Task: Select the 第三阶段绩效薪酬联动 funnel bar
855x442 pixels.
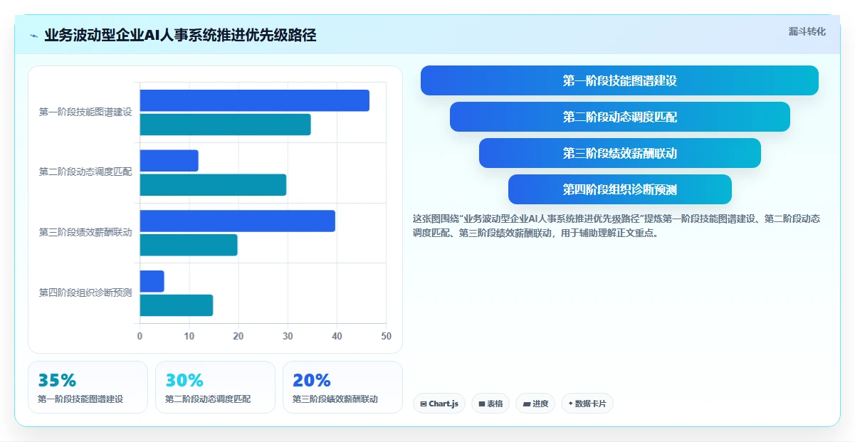Action: pos(619,153)
